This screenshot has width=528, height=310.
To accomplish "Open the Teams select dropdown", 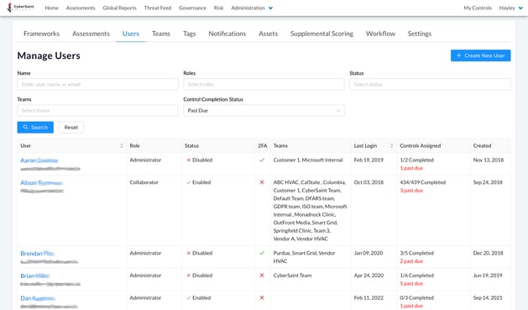I will click(x=97, y=111).
